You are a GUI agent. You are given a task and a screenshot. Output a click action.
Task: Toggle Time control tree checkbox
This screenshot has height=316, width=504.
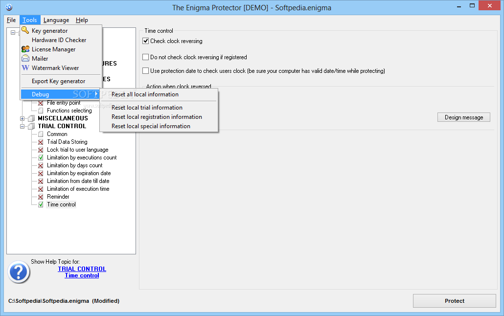coord(41,204)
